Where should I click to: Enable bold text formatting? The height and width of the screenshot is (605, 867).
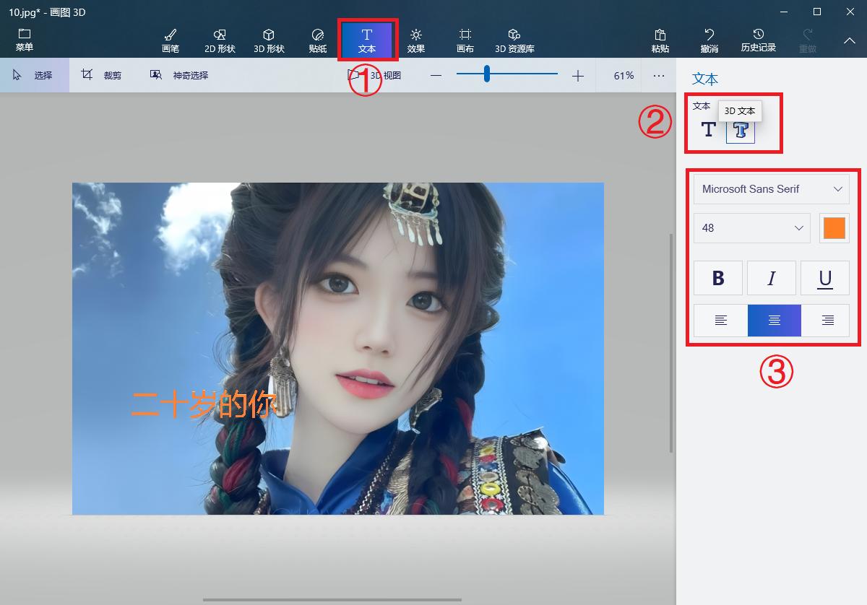click(717, 277)
